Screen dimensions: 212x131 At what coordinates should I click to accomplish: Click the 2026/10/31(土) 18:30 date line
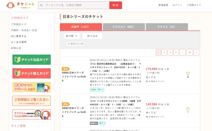[x=115, y=60]
